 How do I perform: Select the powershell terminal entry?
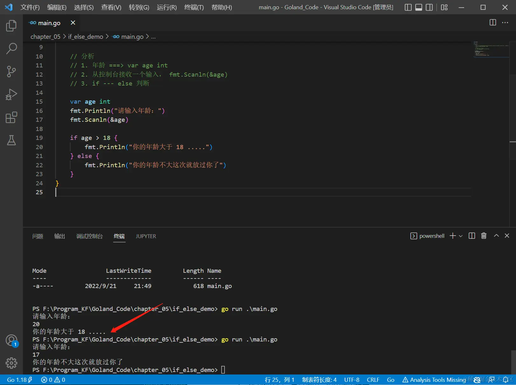tap(427, 236)
